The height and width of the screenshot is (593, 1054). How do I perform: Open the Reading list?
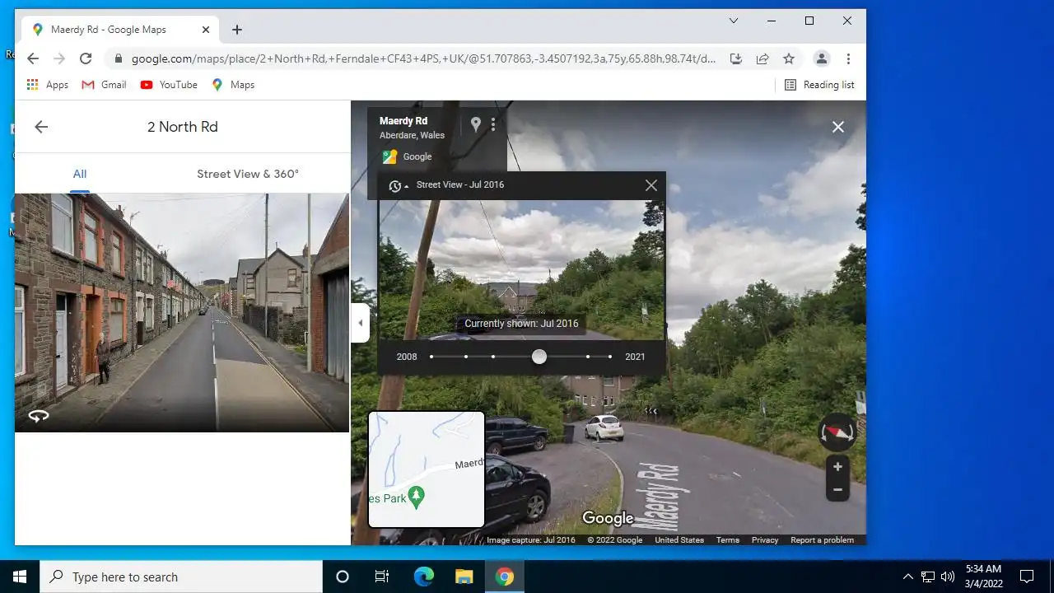pyautogui.click(x=819, y=85)
